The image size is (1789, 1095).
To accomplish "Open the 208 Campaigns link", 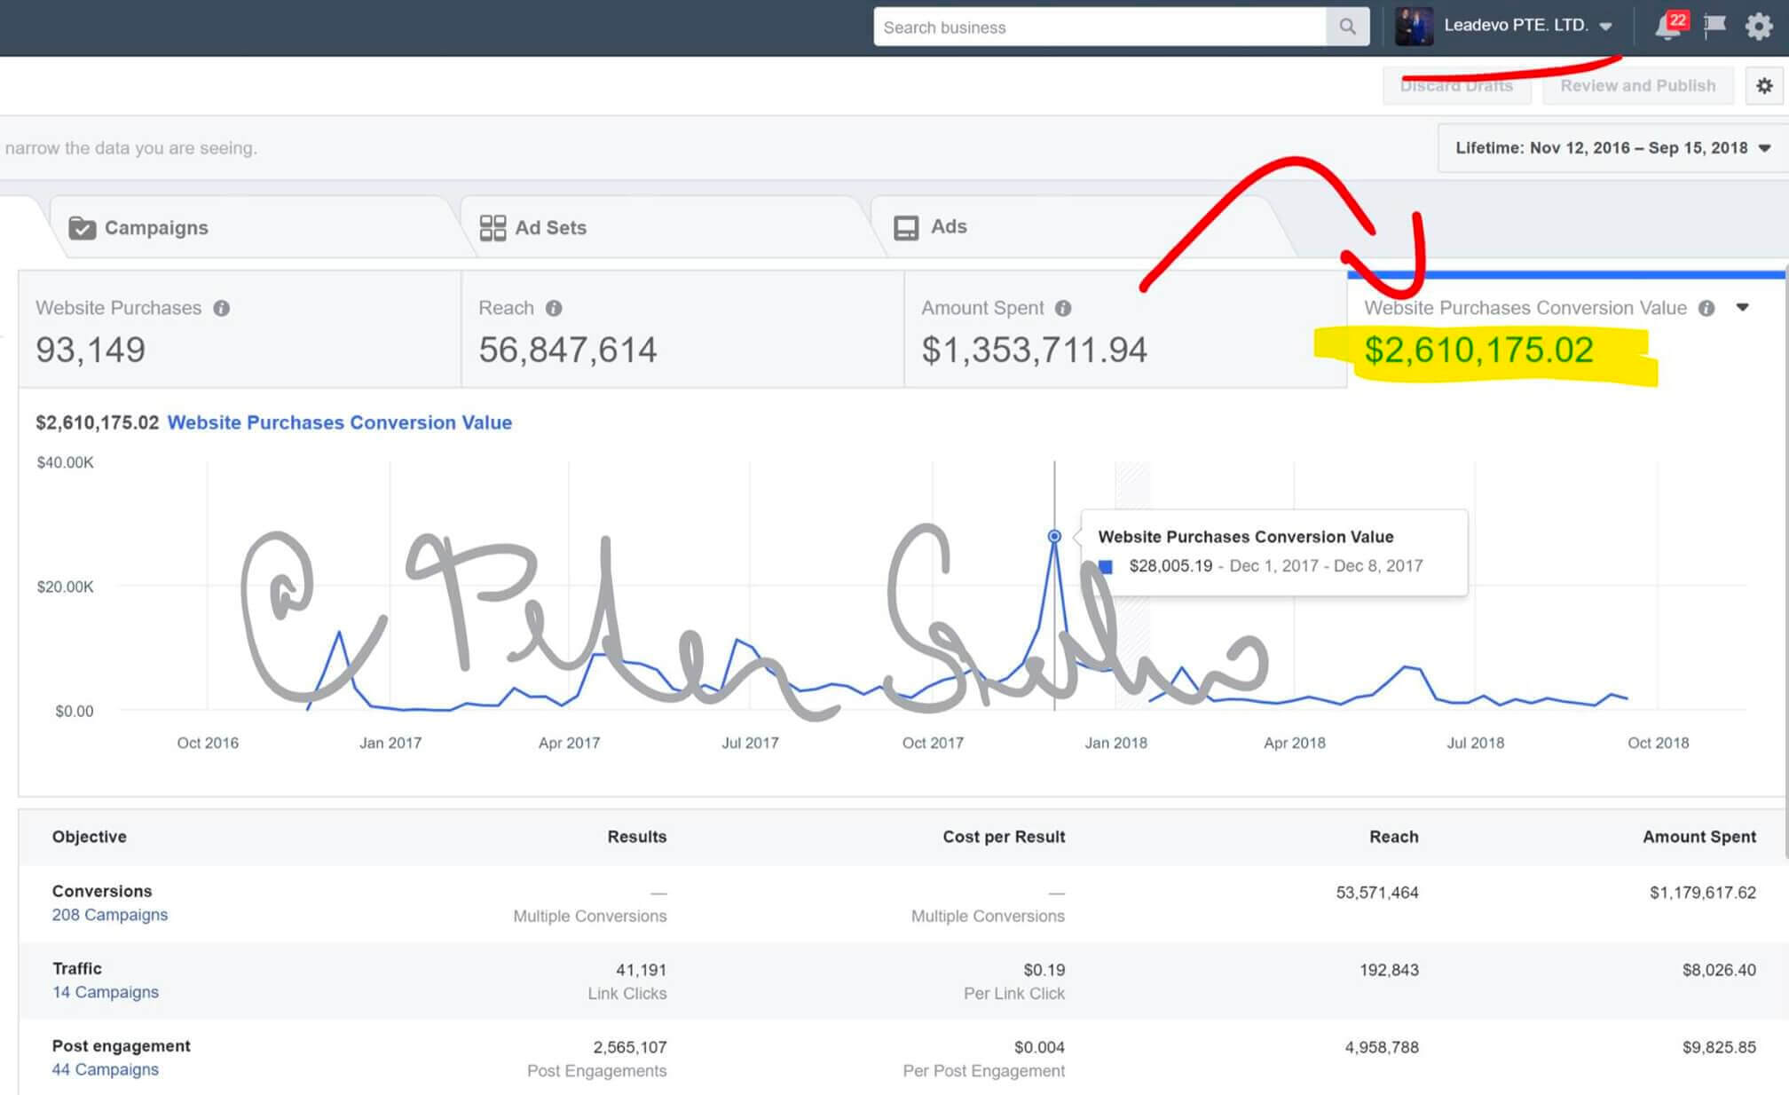I will tap(109, 915).
